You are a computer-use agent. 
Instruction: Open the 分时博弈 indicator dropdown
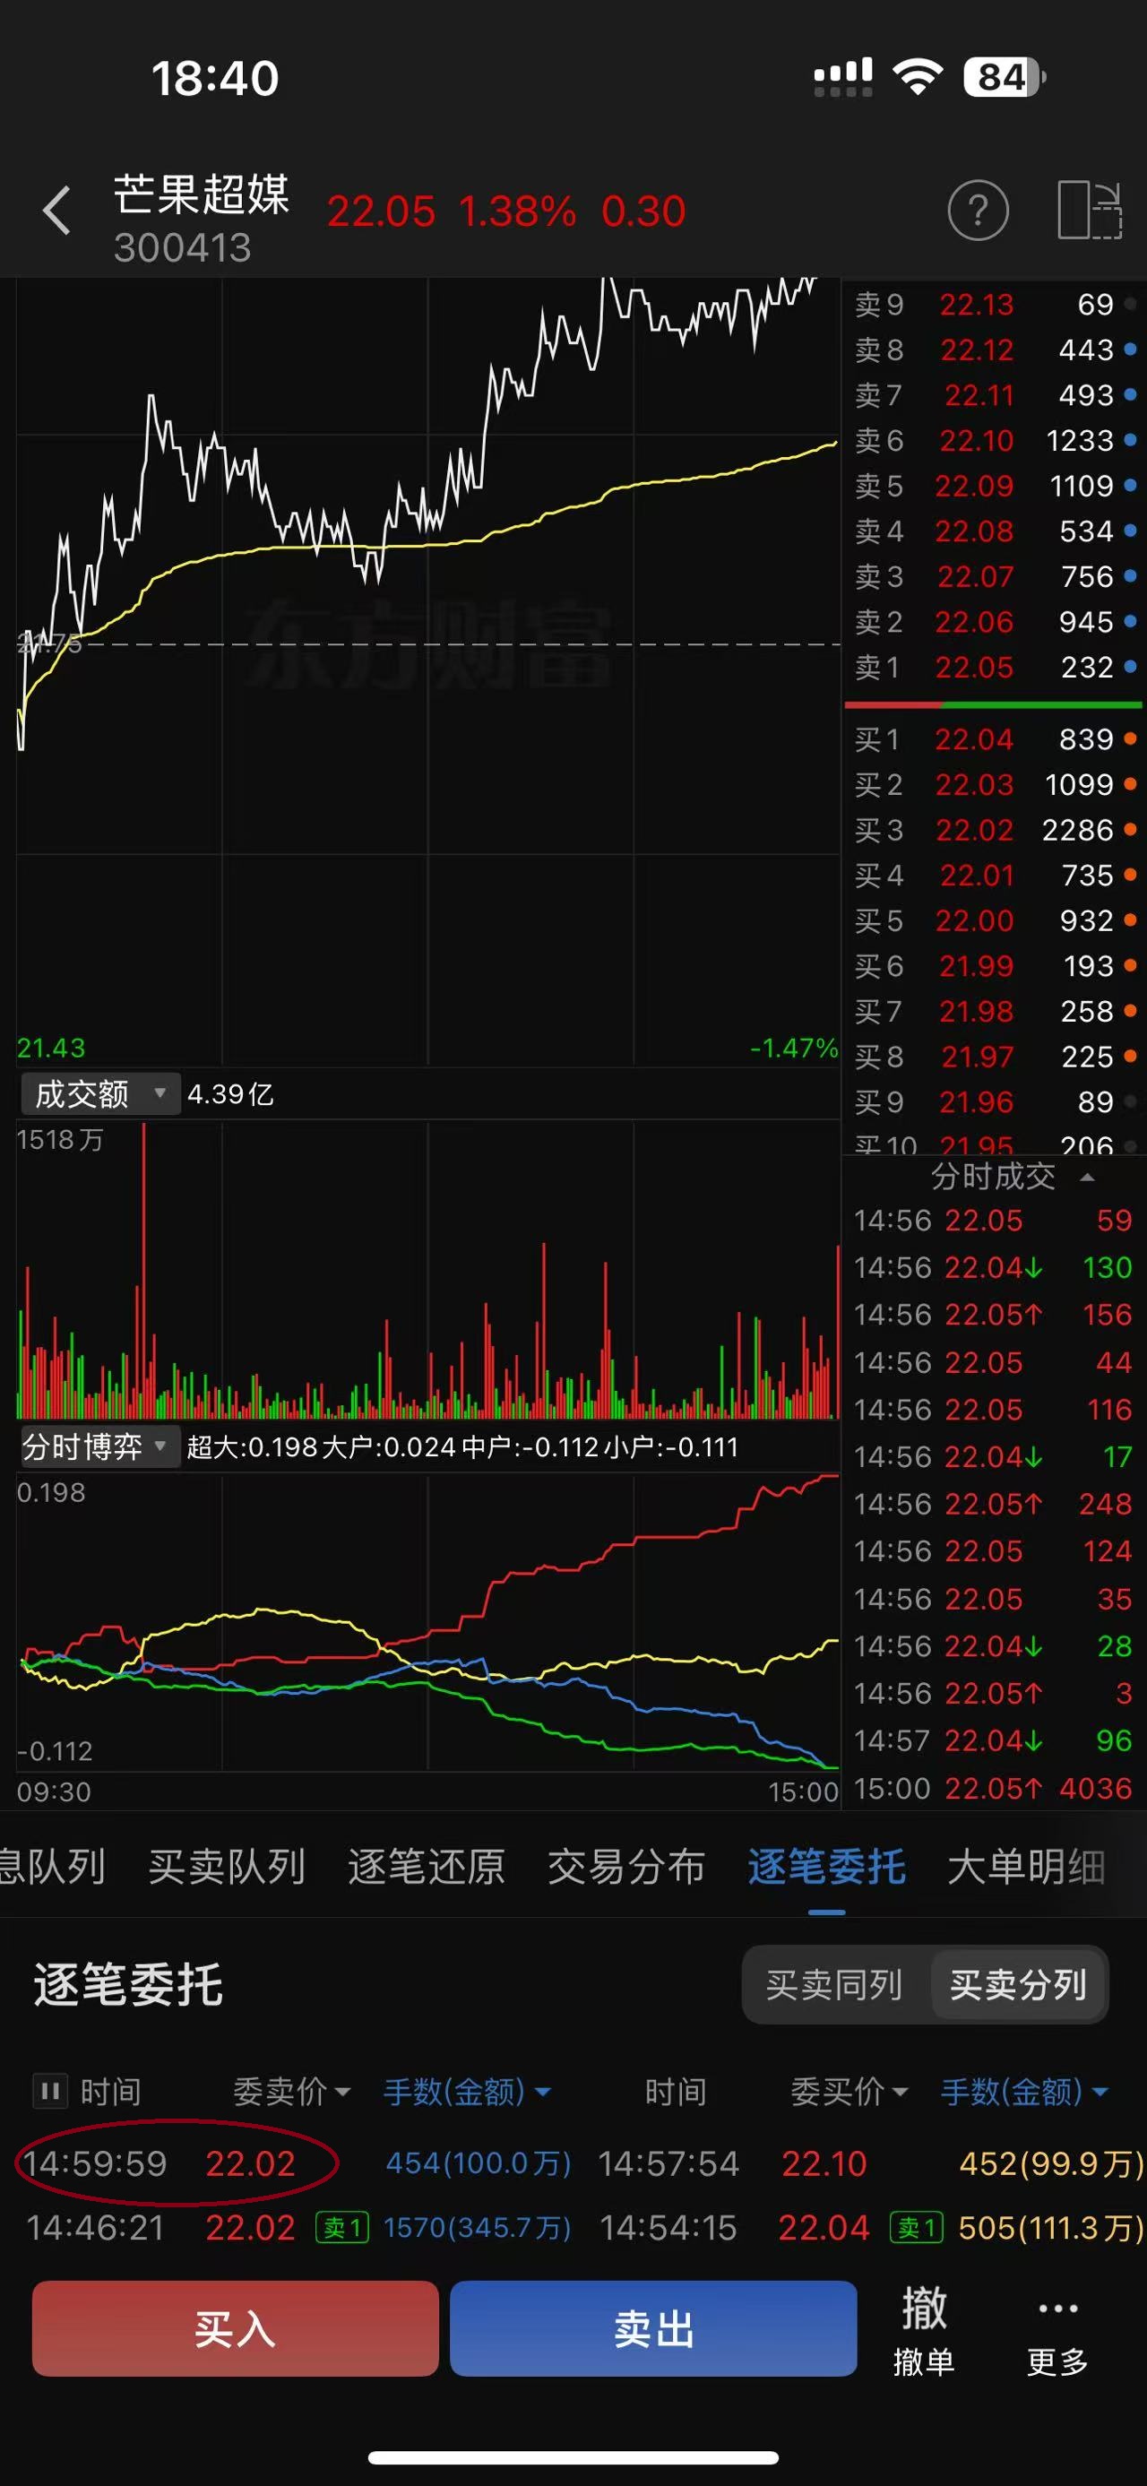pyautogui.click(x=99, y=1446)
